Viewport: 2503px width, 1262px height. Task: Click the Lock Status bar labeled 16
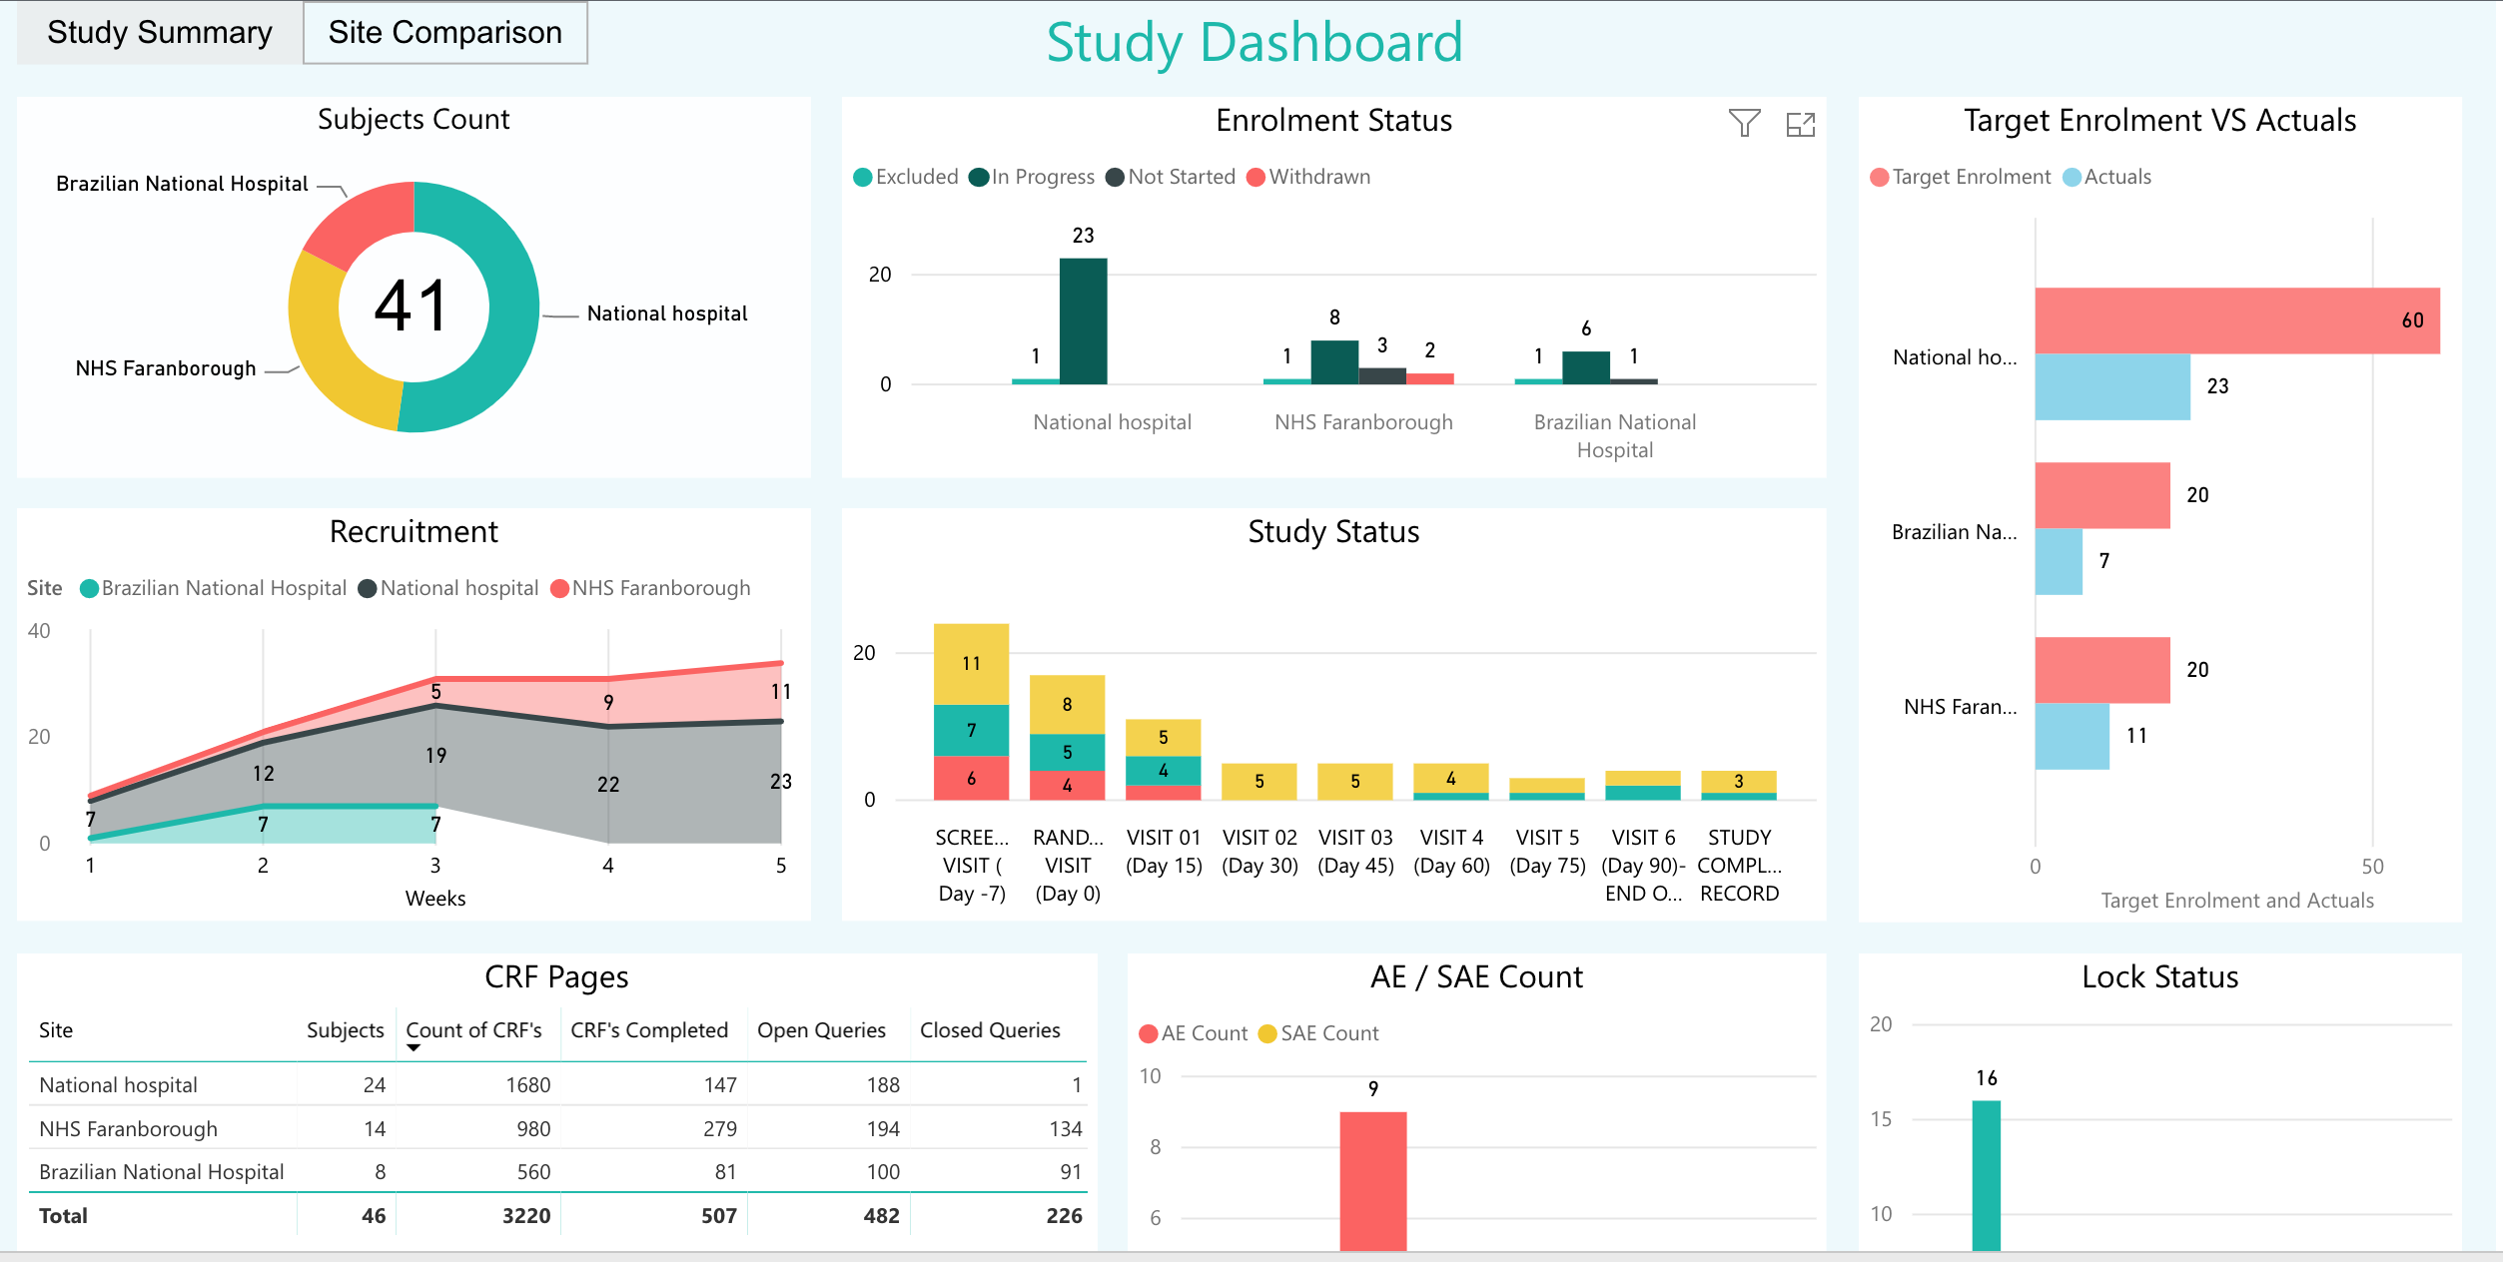coord(1986,1175)
